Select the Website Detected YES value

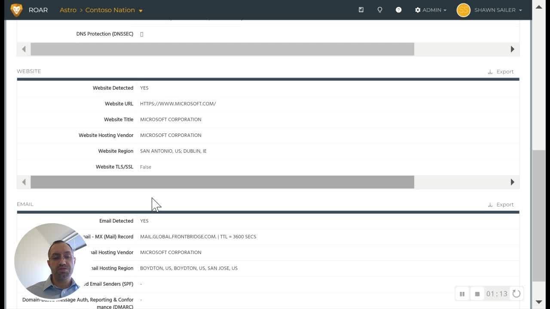144,88
